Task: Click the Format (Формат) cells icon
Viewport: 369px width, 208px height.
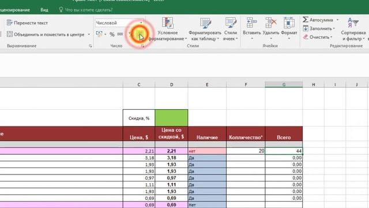Action: point(289,23)
